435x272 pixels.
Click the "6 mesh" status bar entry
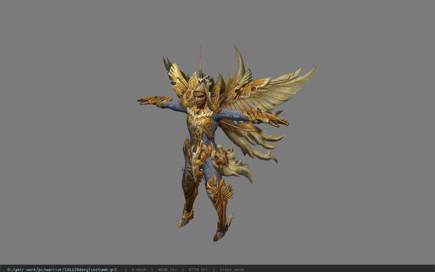(x=139, y=270)
